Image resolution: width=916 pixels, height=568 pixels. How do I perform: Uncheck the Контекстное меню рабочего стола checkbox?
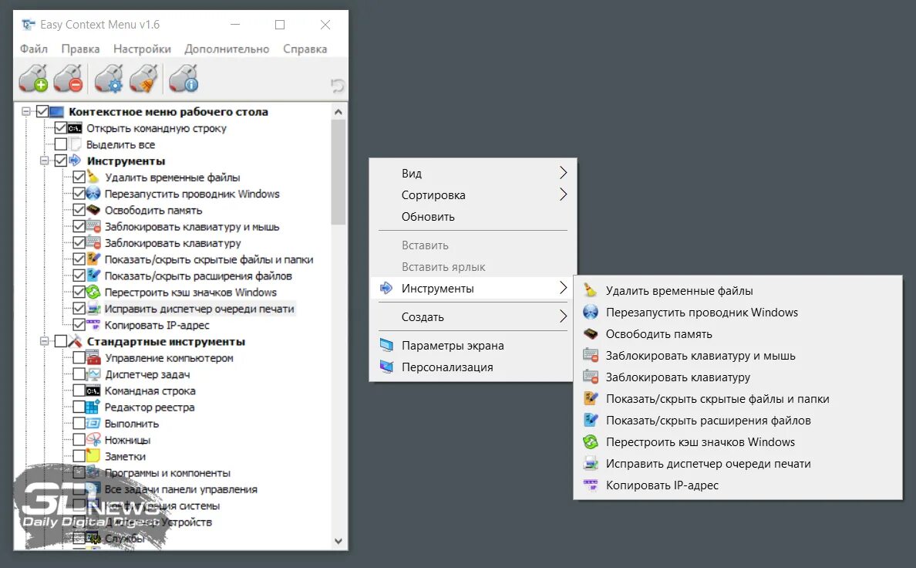click(x=42, y=111)
